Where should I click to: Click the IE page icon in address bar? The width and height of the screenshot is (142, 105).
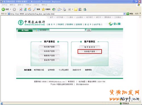tap(9, 14)
